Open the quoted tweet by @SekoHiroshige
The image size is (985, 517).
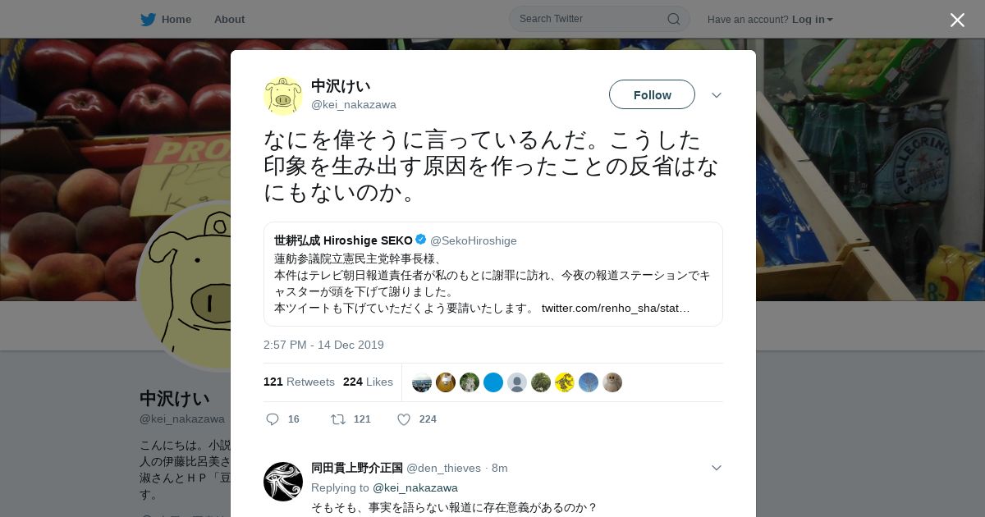click(x=492, y=274)
